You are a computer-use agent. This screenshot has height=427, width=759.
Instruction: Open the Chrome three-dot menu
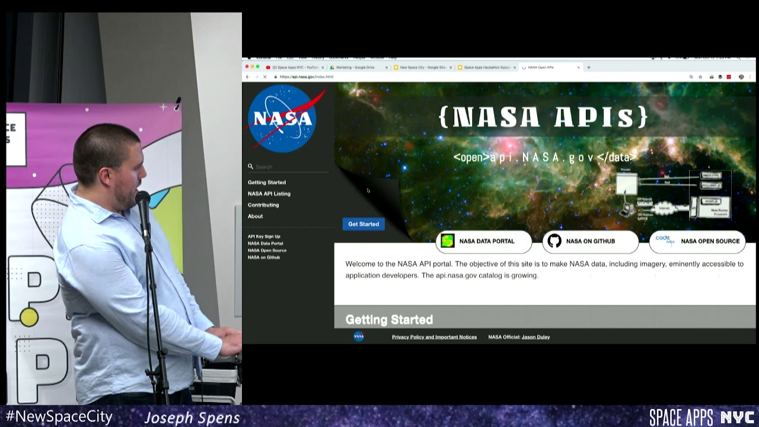[751, 77]
